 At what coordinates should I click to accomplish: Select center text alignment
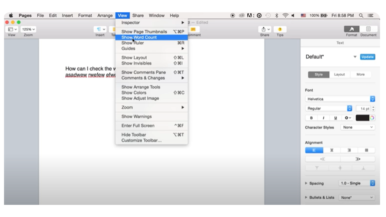(x=331, y=150)
